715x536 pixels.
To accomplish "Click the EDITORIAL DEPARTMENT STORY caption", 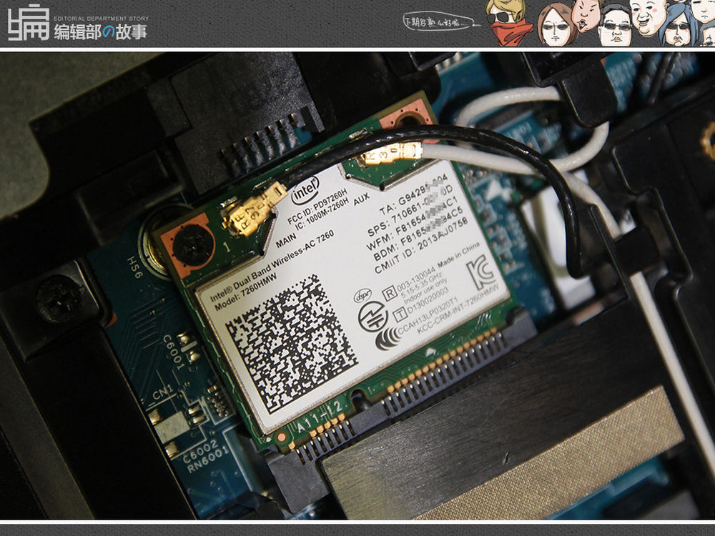I will point(102,19).
